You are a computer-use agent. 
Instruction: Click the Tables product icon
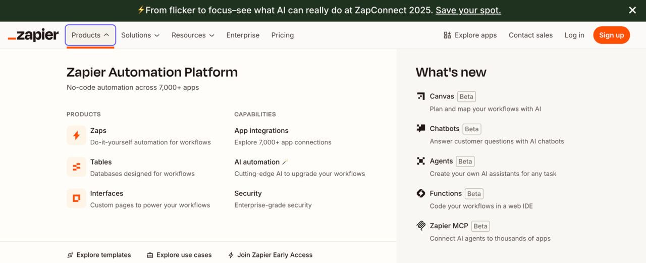pyautogui.click(x=76, y=167)
